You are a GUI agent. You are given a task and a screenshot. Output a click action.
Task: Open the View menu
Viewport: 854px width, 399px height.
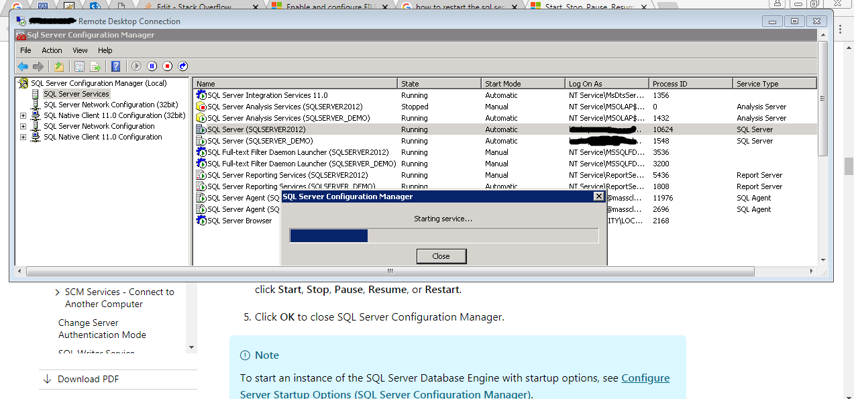coord(80,50)
